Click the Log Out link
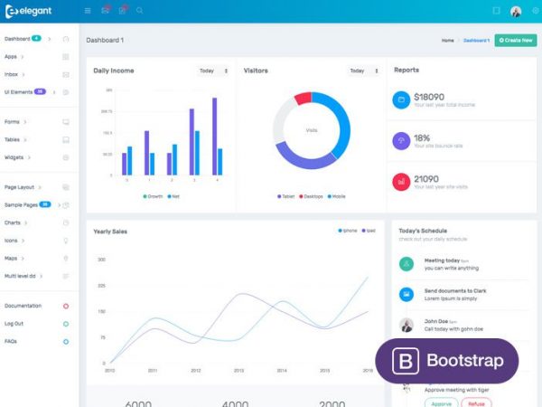 click(14, 324)
